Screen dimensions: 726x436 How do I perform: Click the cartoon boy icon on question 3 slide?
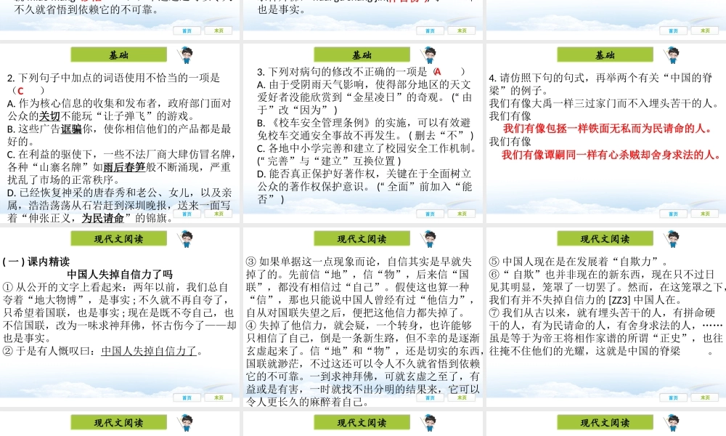(430, 55)
